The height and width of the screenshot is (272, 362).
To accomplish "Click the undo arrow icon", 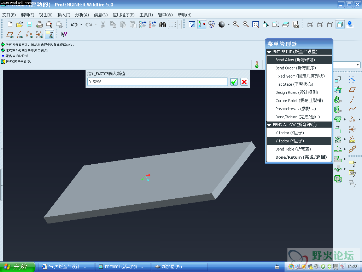I will pos(74,24).
